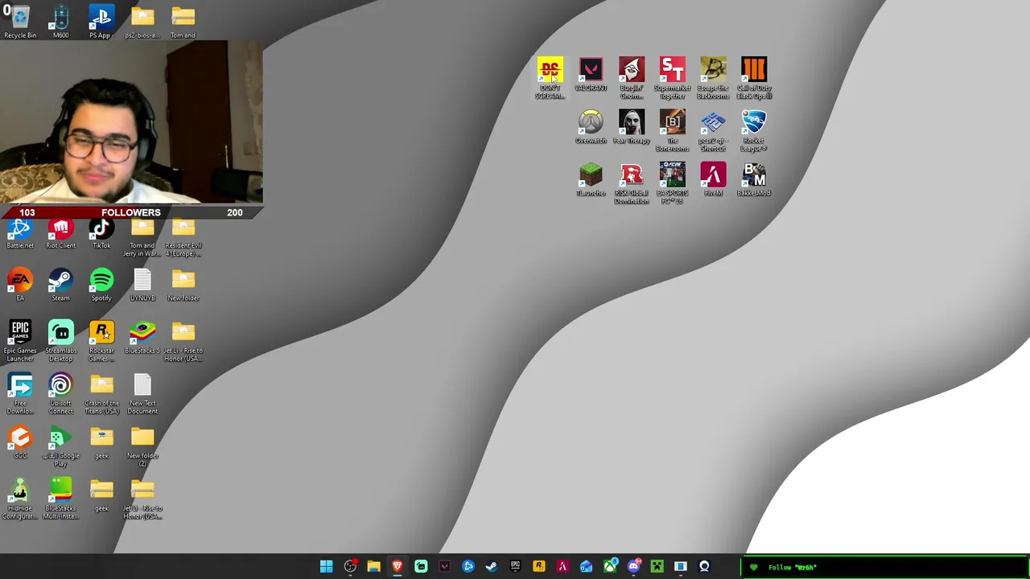Open Streamlabs from the taskbar
Viewport: 1030px width, 579px height.
(x=421, y=567)
